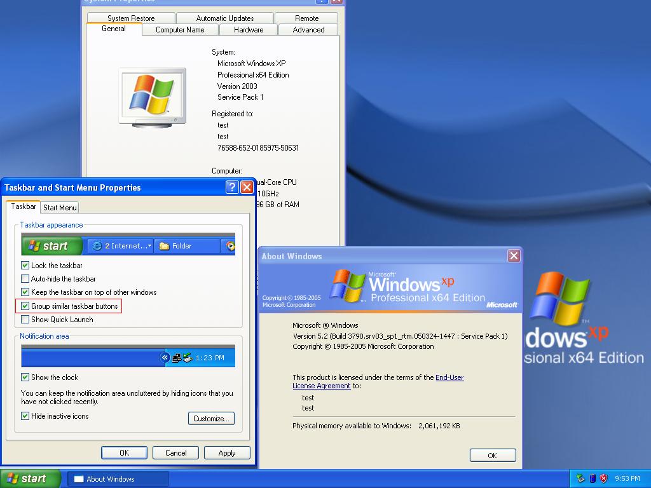Click the Windows XP flag logo in About Windows
Viewport: 651px width, 488px height.
(x=347, y=285)
